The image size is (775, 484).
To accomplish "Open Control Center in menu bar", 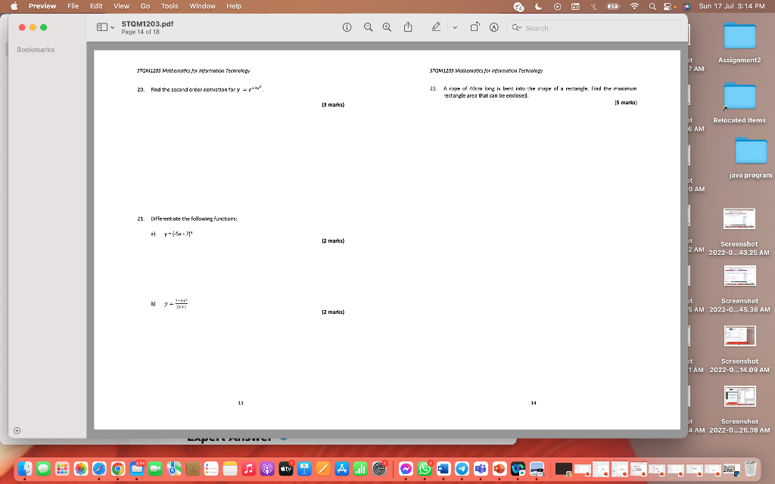I will [x=668, y=6].
